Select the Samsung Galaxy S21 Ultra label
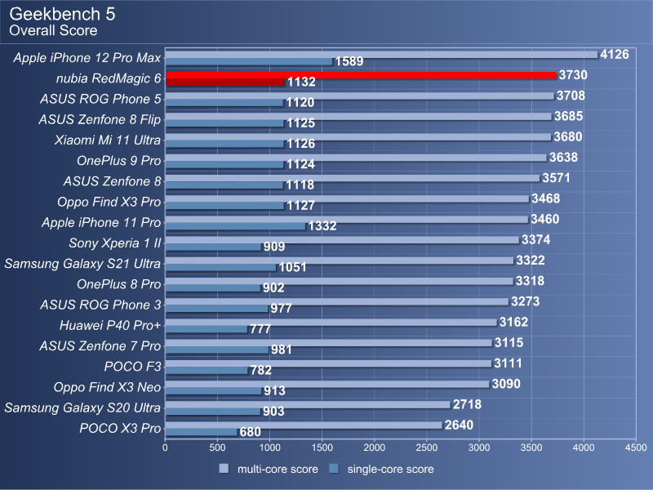653x490 pixels. tap(82, 264)
